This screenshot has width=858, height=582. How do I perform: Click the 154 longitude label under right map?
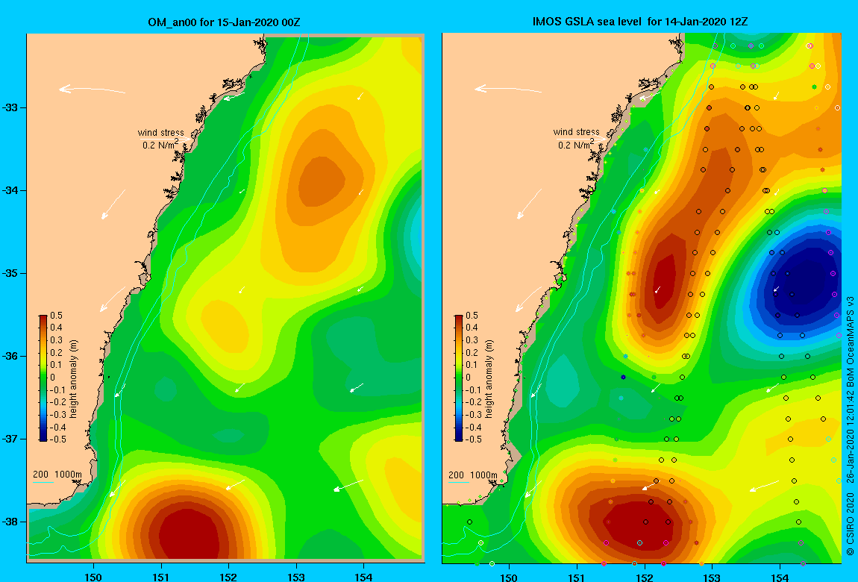(779, 577)
